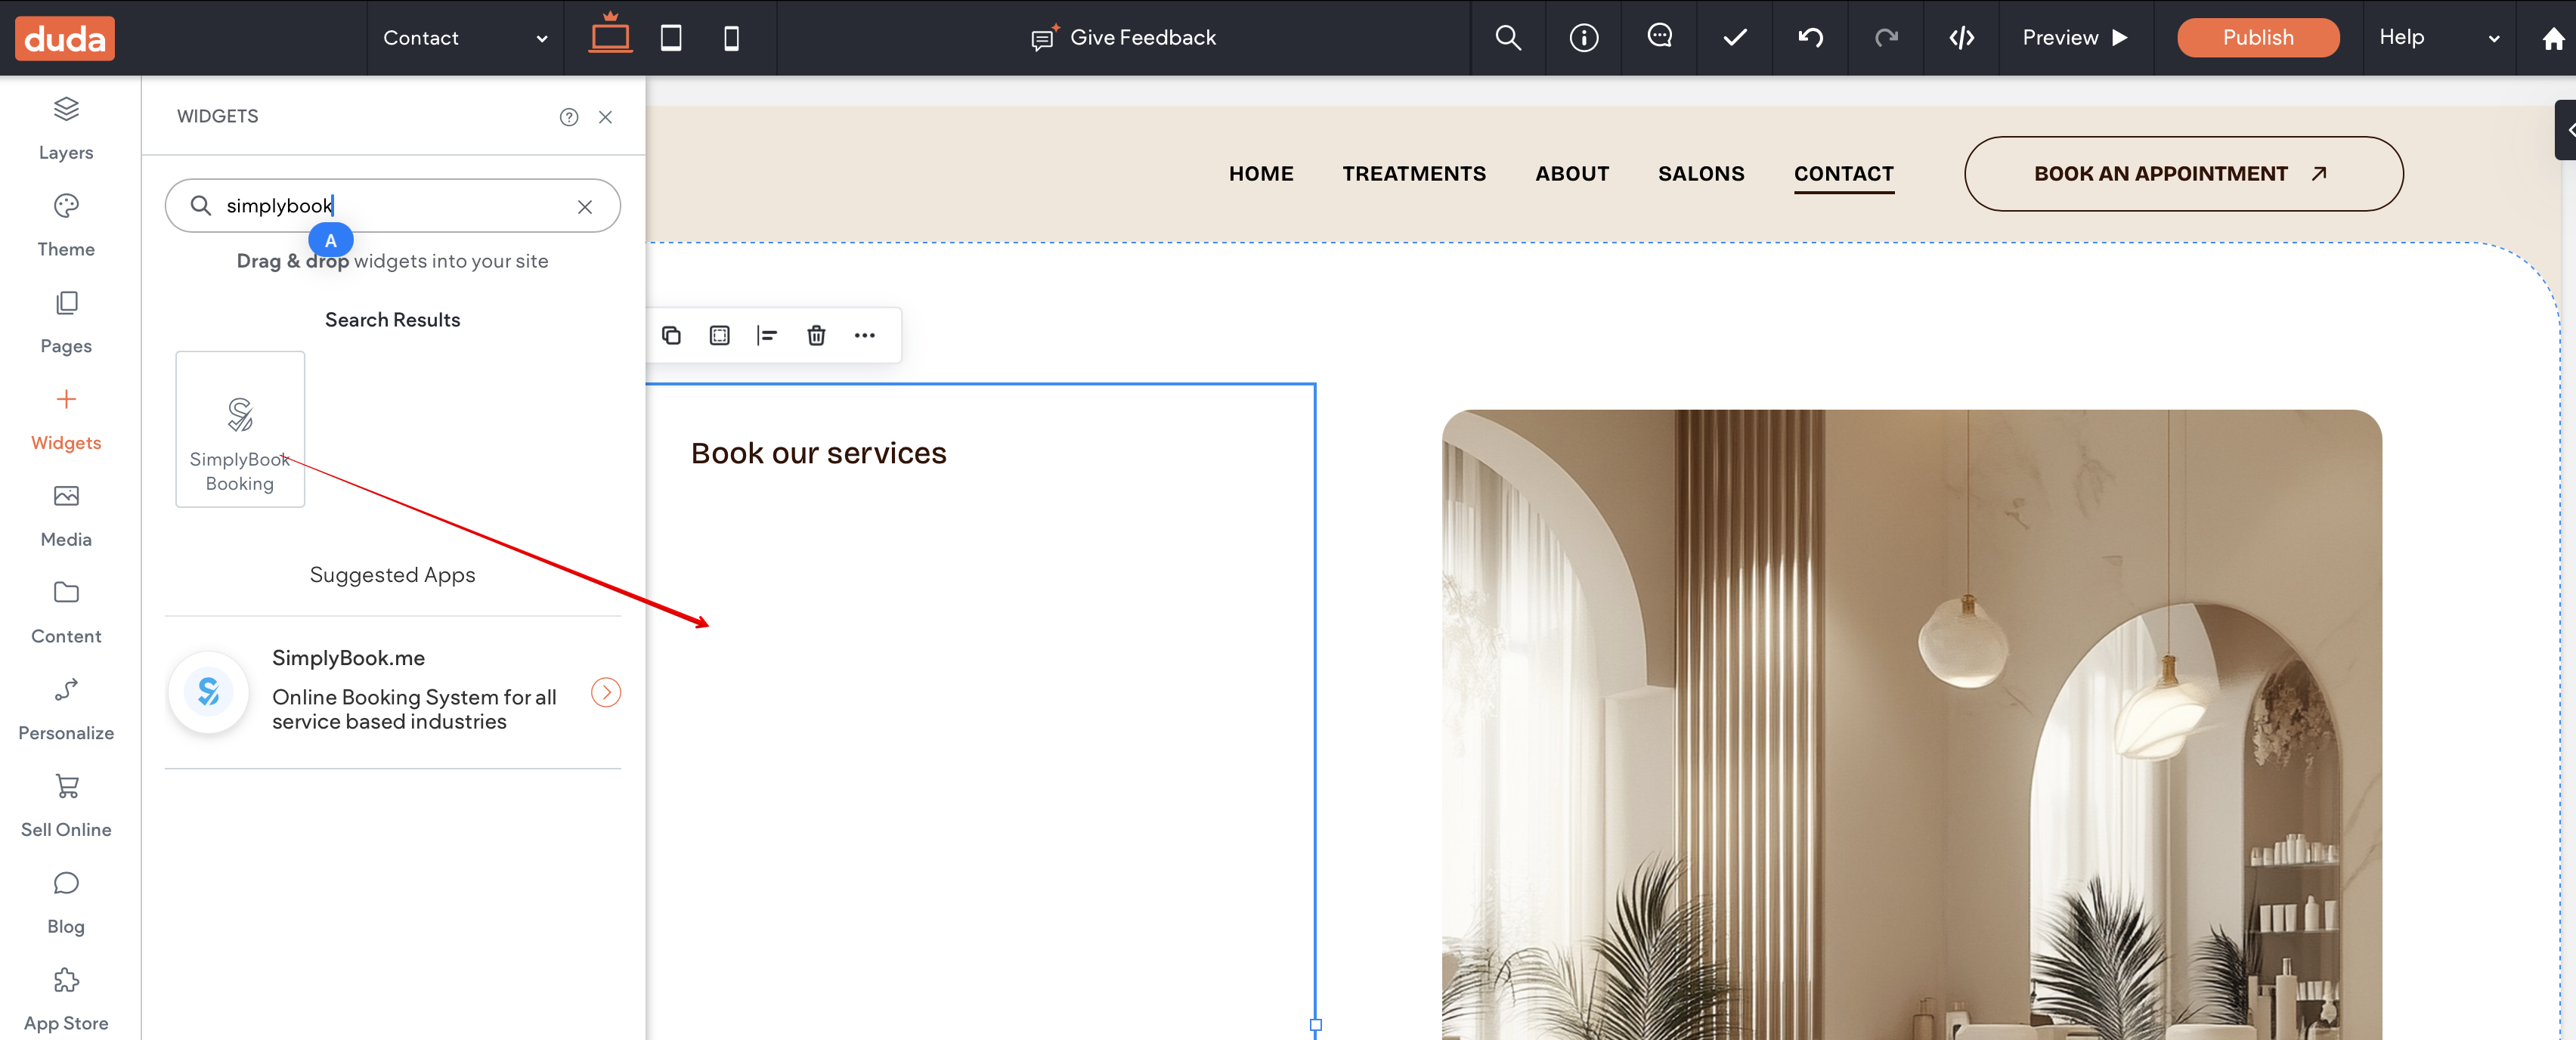Delete the selected element with trash icon
2576x1040 pixels.
(816, 335)
